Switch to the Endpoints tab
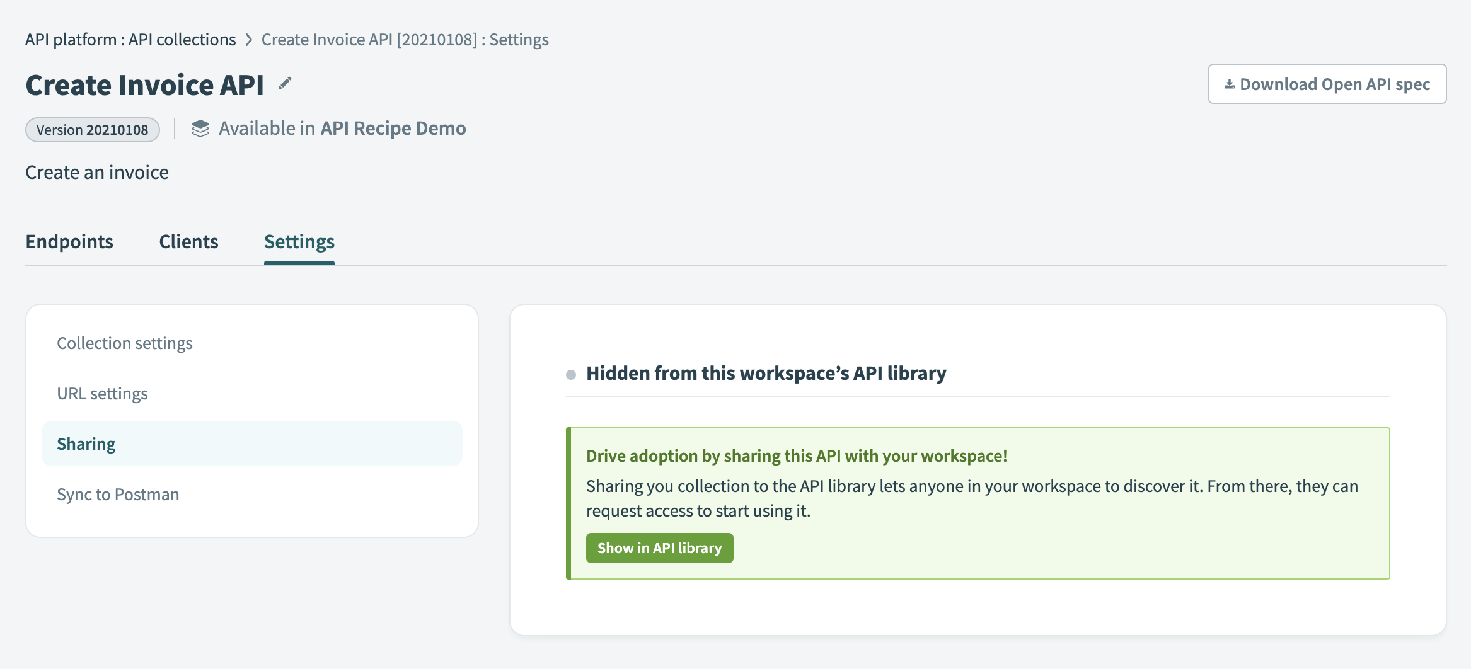Screen dimensions: 1471x669 point(69,241)
